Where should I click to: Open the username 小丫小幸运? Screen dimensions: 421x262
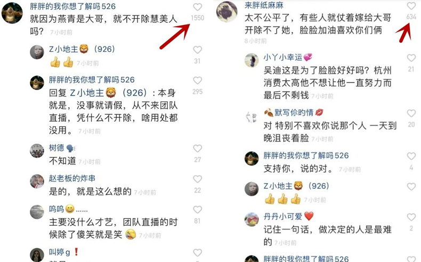coord(283,57)
